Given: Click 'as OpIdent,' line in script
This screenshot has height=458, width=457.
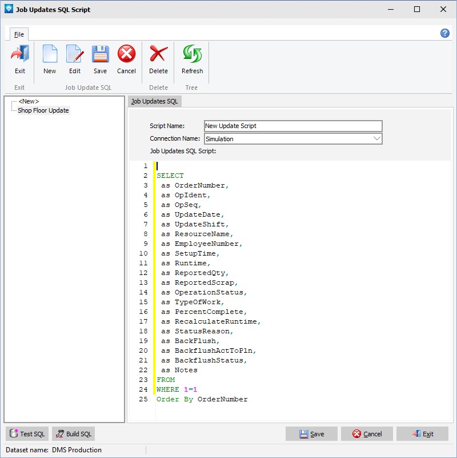Looking at the screenshot, I should pos(186,195).
